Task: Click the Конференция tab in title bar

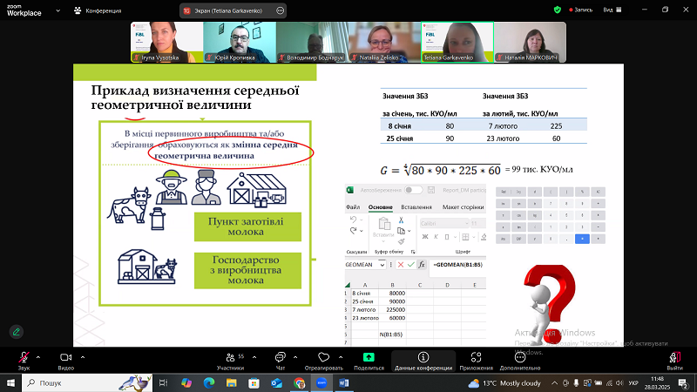Action: point(98,10)
